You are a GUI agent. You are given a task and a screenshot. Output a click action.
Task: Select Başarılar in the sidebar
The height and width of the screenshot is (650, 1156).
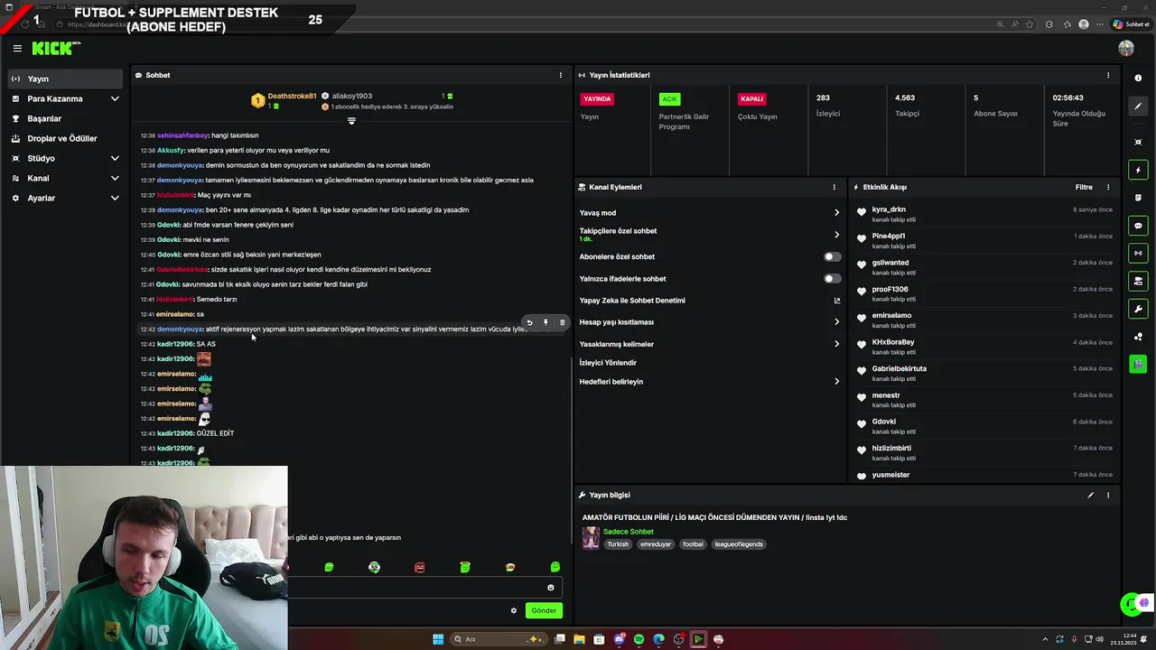point(64,118)
